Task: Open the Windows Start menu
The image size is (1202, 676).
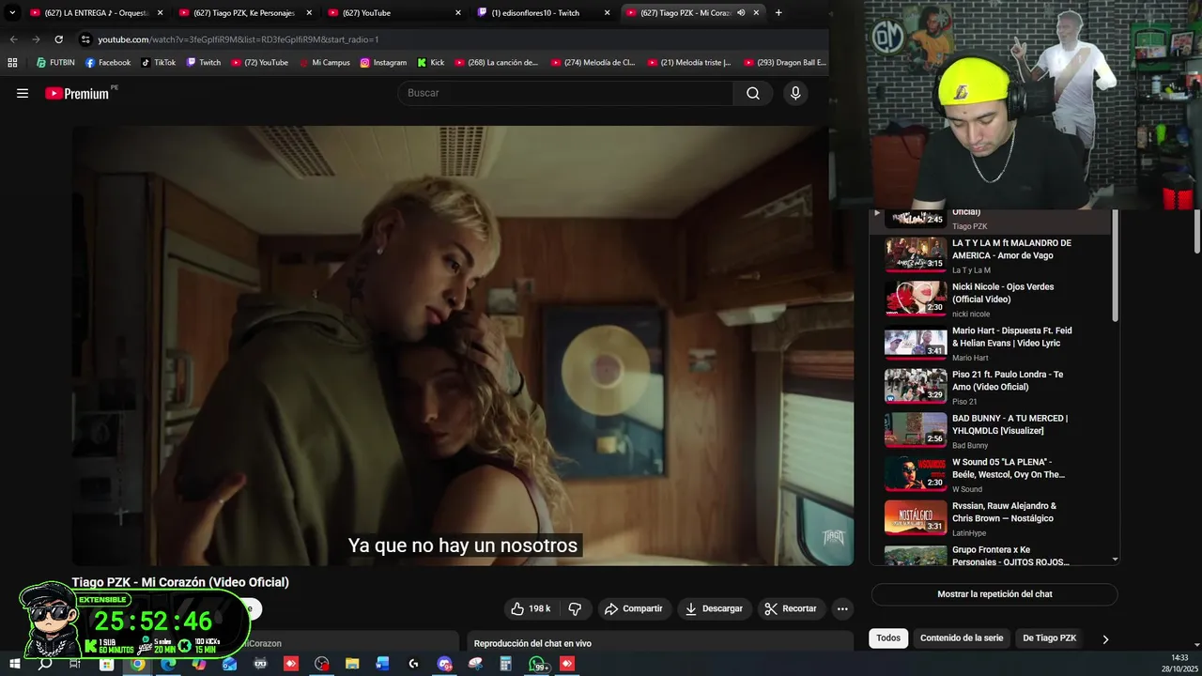Action: click(14, 664)
